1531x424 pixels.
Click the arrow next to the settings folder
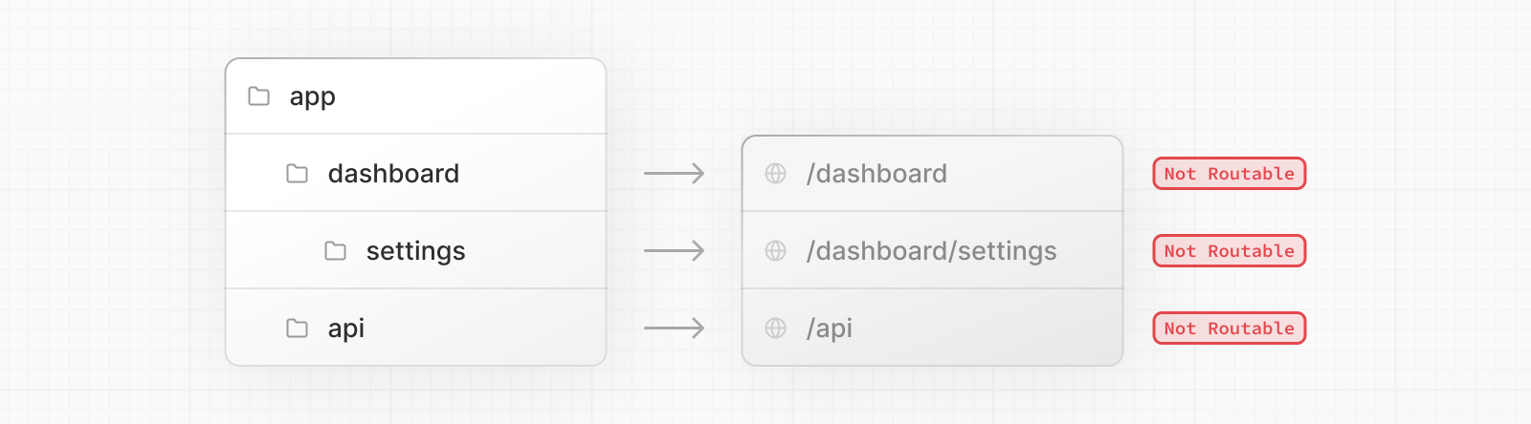674,251
